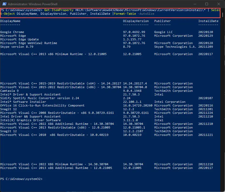The width and height of the screenshot is (225, 192).
Task: Select Visual C++ 2022 X86 Additional Runtime
Action: click(x=57, y=124)
